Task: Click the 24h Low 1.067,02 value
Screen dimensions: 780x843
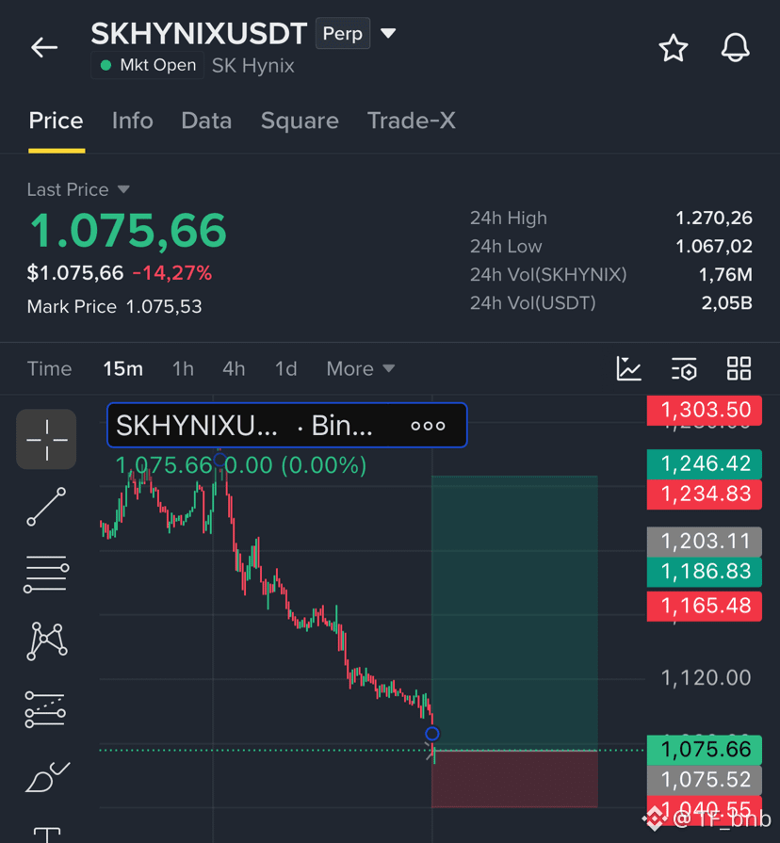Action: [714, 246]
